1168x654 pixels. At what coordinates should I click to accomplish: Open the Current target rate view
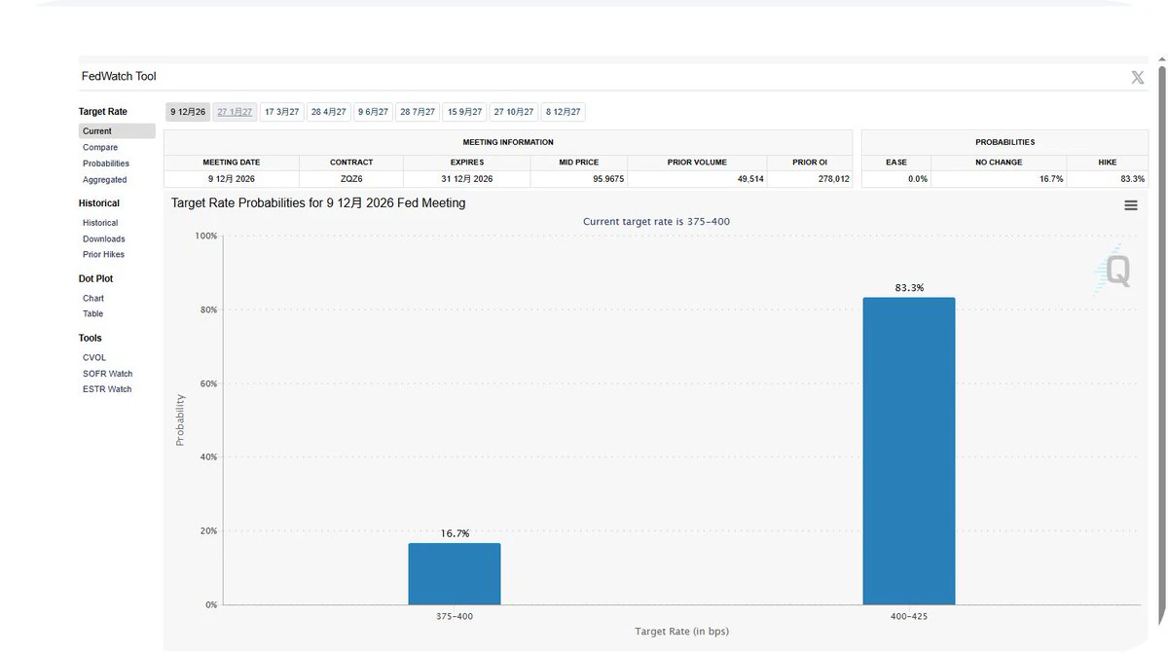coord(117,131)
